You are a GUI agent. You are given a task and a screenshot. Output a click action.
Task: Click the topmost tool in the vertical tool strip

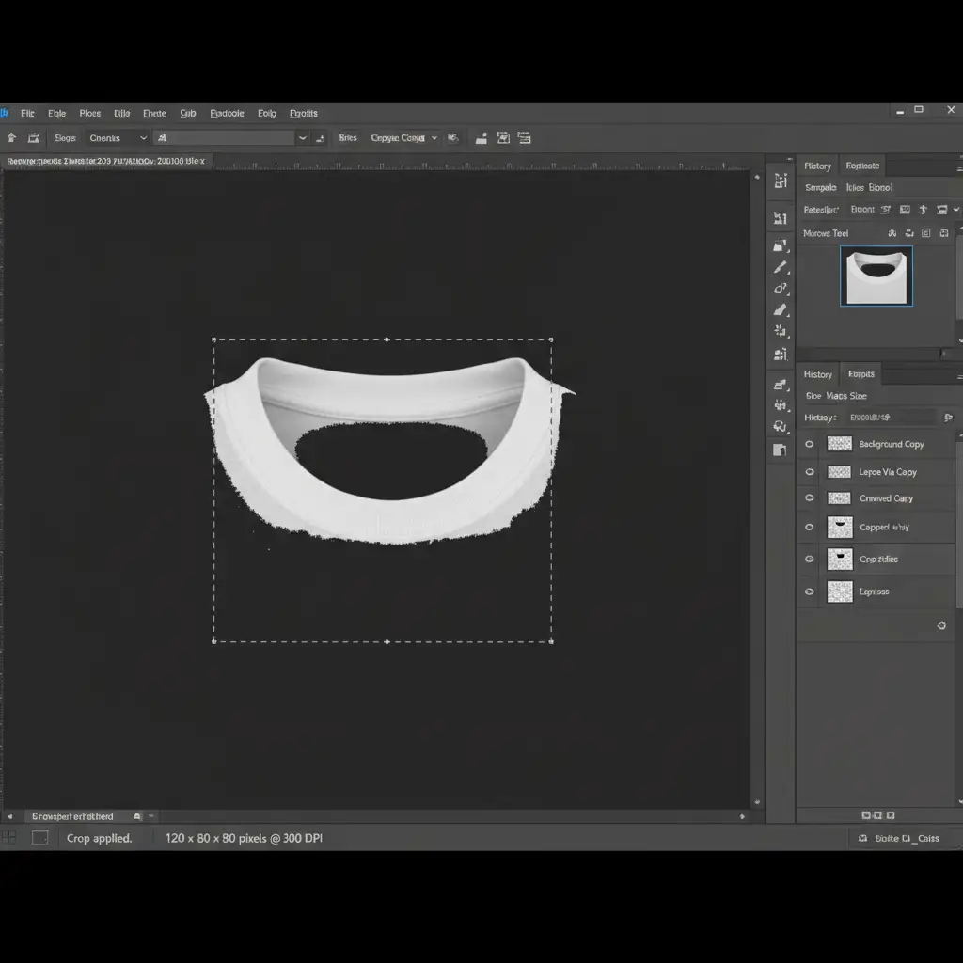point(781,182)
